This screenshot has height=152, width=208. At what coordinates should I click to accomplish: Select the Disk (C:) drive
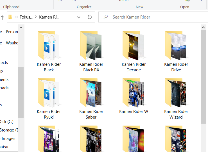pyautogui.click(x=7, y=122)
